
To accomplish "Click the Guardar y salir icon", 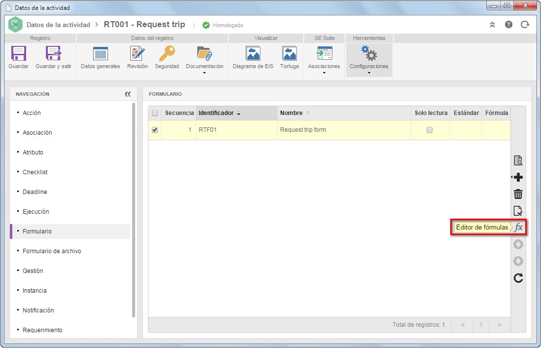I will 53,53.
